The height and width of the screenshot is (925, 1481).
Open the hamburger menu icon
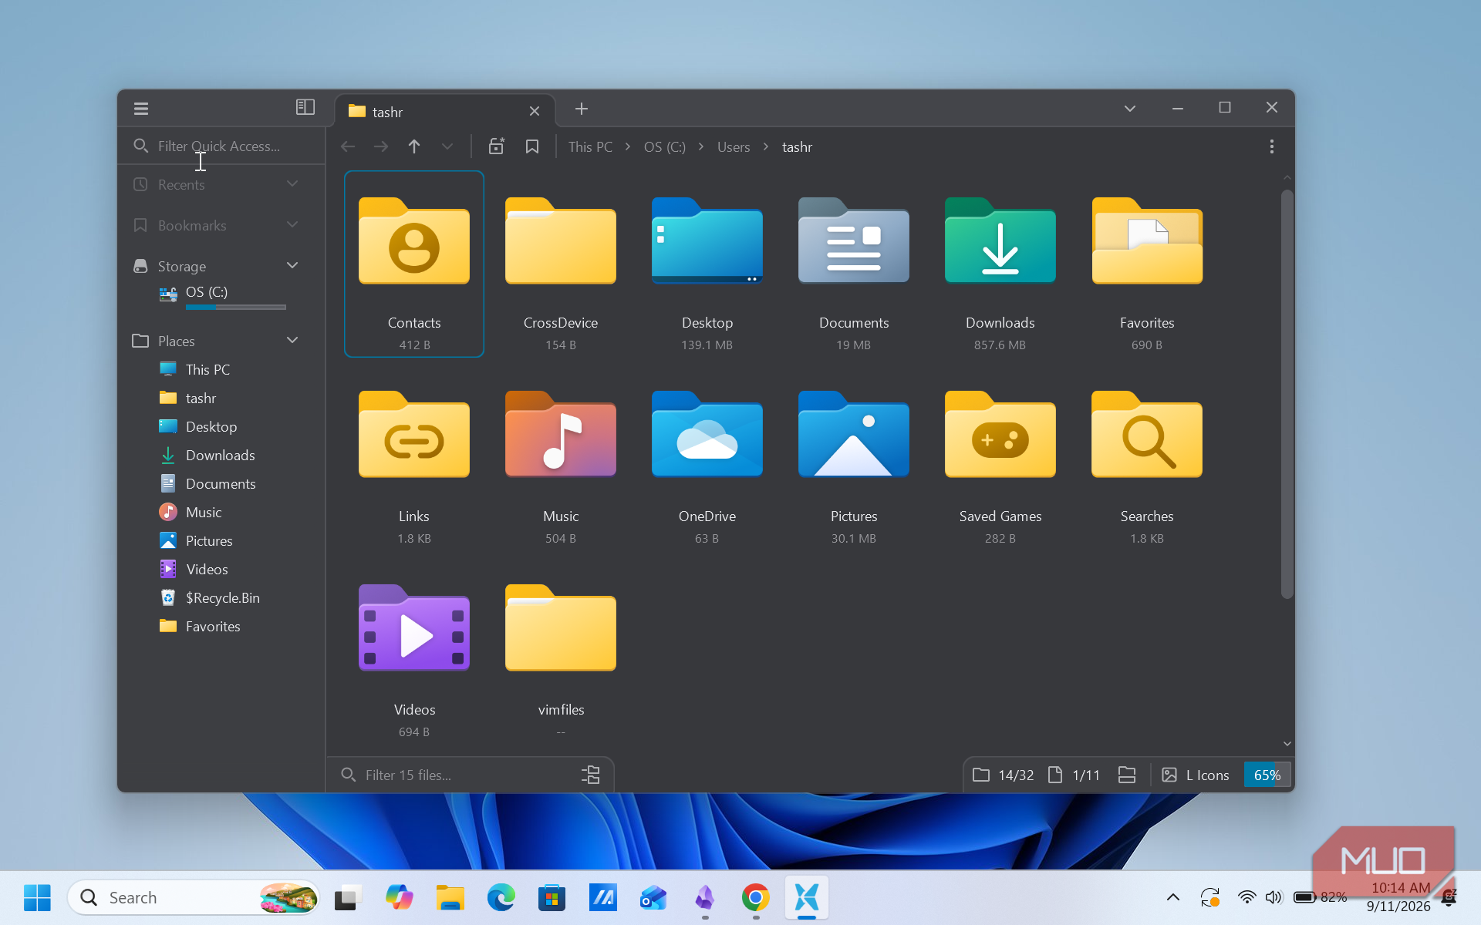coord(141,109)
